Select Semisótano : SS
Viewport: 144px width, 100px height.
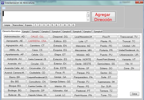point(106,64)
